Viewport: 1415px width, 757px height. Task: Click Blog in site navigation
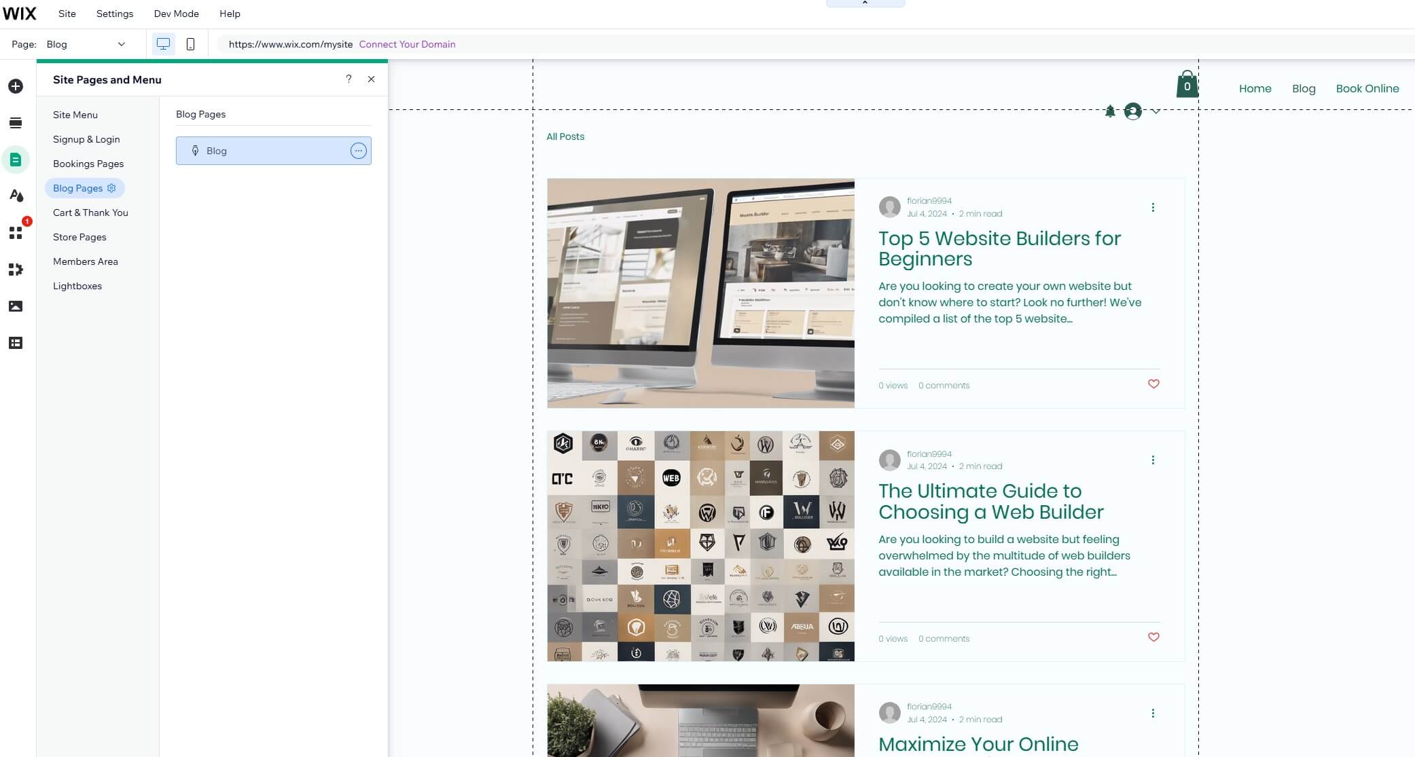1304,88
